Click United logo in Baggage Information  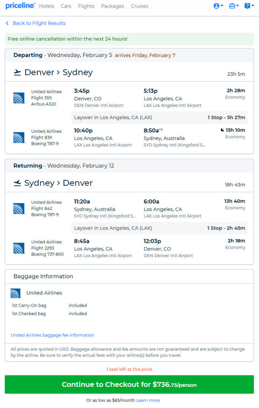(16, 293)
